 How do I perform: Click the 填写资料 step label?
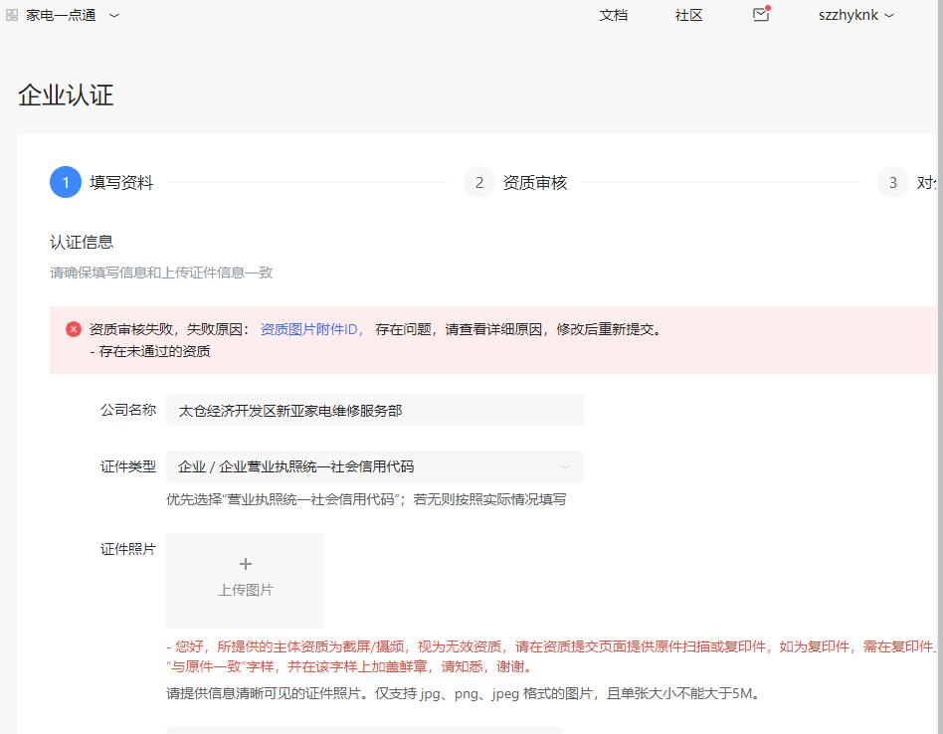121,183
